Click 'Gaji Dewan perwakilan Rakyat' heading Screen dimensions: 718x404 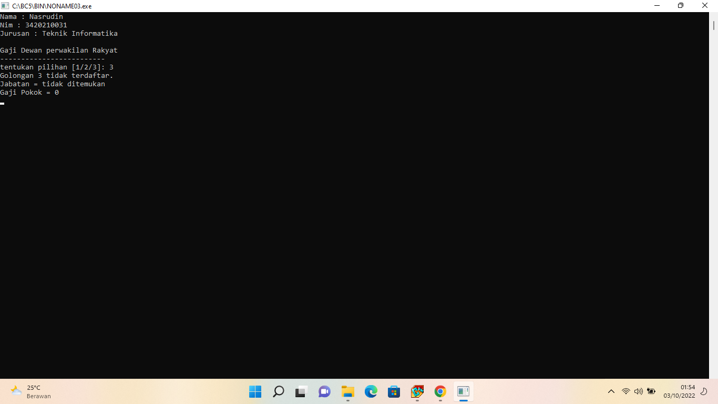tap(59, 50)
